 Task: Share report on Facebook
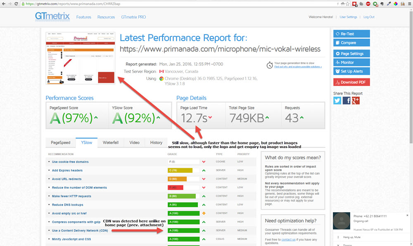click(x=347, y=100)
